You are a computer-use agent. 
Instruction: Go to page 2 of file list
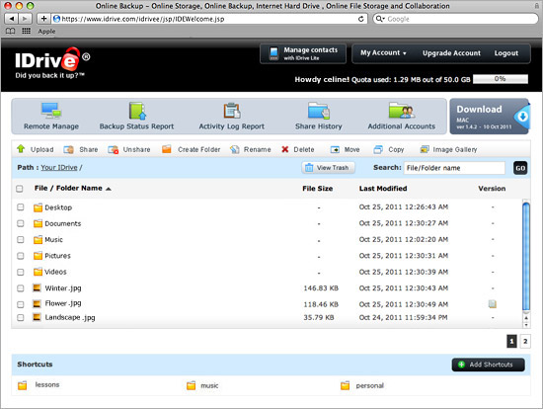pyautogui.click(x=525, y=342)
